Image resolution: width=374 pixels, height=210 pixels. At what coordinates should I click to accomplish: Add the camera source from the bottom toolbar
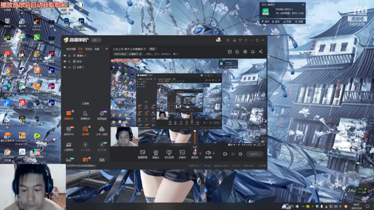pos(155,154)
